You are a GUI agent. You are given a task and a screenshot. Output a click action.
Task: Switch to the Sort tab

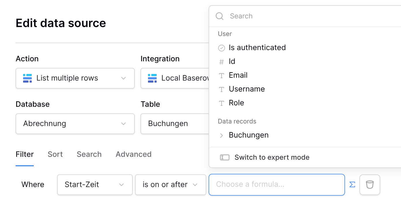click(55, 154)
